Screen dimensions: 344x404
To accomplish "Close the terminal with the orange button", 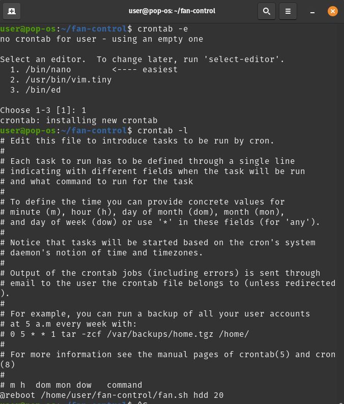I will click(x=333, y=11).
